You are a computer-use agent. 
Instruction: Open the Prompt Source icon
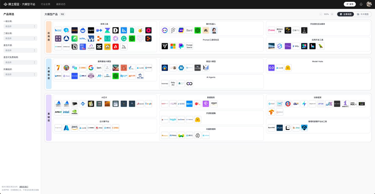189,46
